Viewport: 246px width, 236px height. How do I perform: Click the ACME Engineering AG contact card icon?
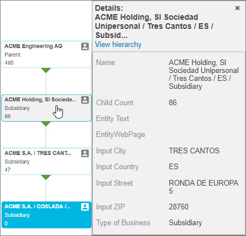[85, 46]
